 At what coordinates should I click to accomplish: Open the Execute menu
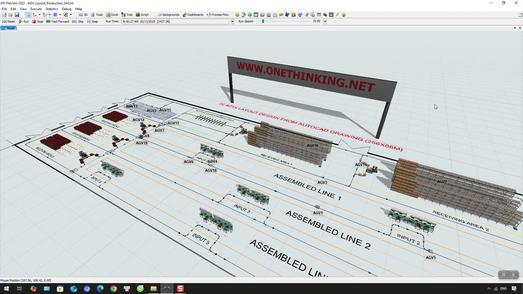pyautogui.click(x=36, y=9)
